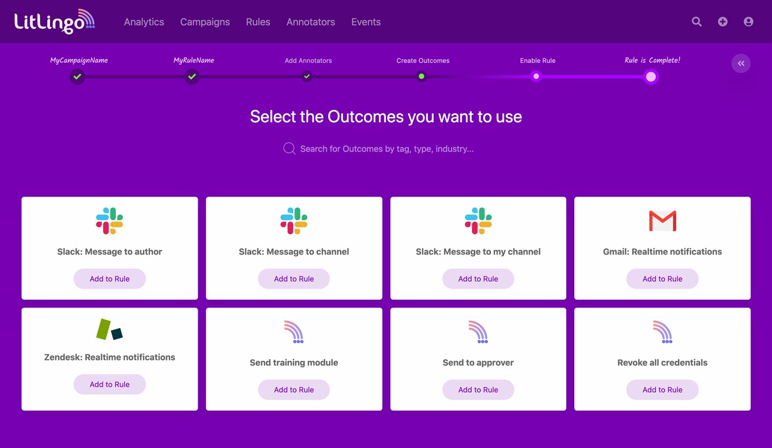The image size is (772, 448).
Task: Open search with the magnifier icon in header
Action: point(696,21)
